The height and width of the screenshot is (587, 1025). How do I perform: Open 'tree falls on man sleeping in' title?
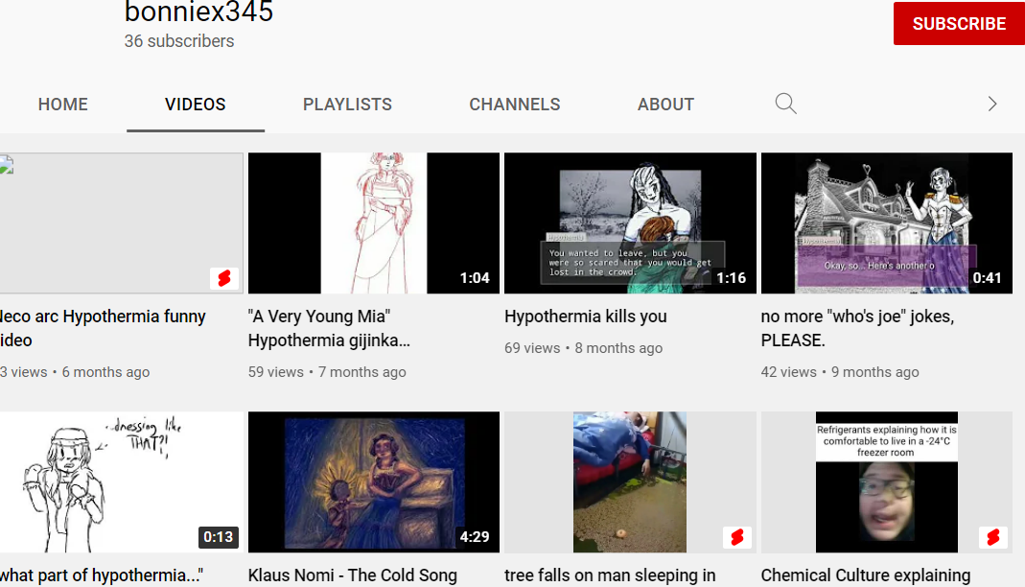(x=610, y=575)
